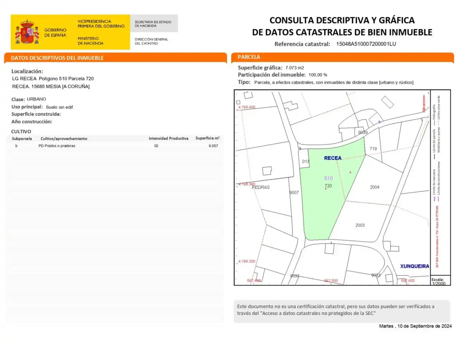Click the 'Localización:' label
Screen dimensions: 459x344
[27, 71]
